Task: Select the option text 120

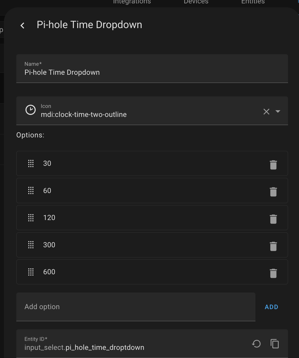Action: (x=49, y=217)
